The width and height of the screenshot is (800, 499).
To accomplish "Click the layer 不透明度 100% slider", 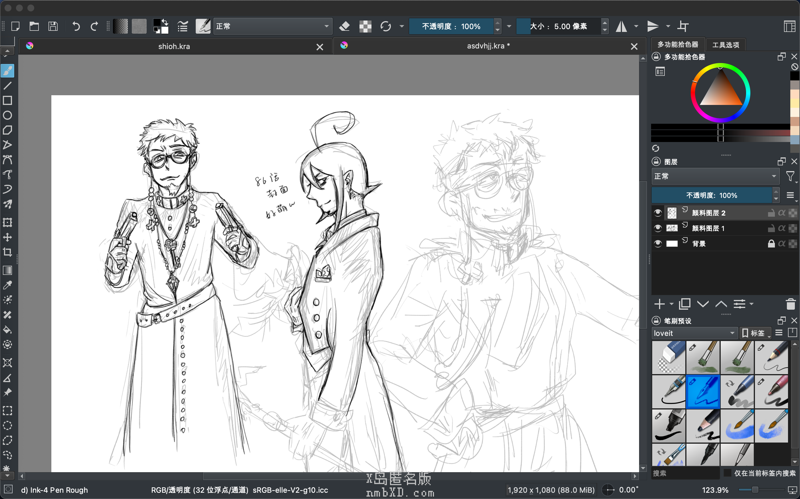I will tap(712, 195).
